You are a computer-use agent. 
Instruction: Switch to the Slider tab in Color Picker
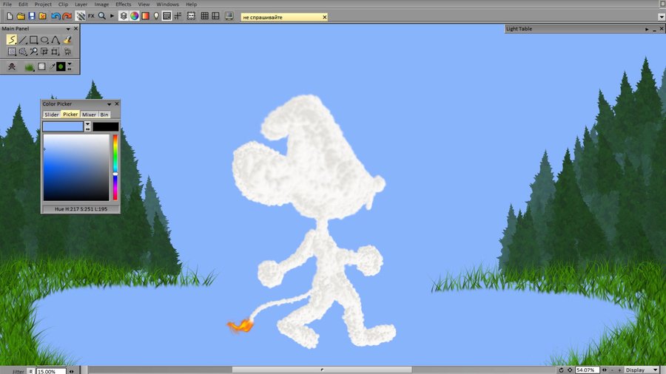[x=51, y=115]
